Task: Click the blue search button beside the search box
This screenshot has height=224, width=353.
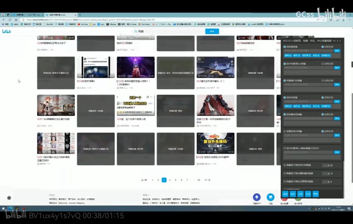Action: point(212,31)
